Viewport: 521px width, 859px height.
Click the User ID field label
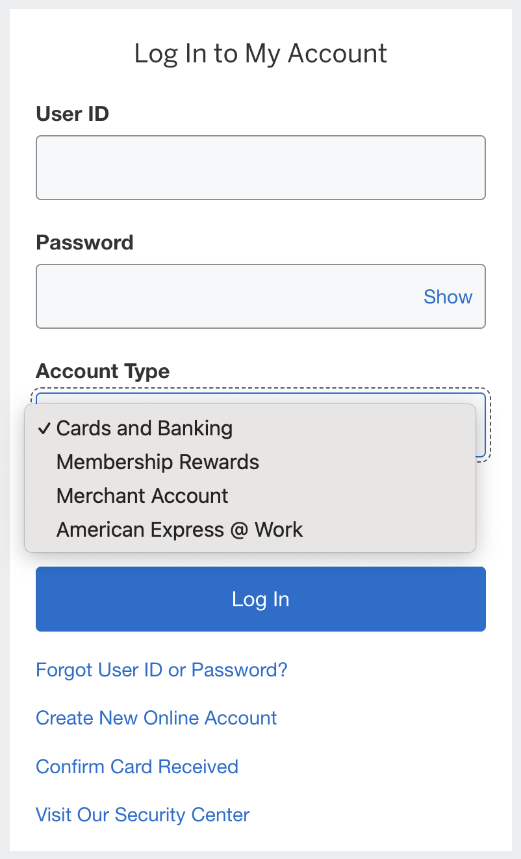point(73,114)
